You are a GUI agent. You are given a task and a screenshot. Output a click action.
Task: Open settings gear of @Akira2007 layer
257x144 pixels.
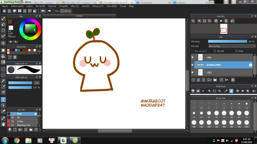pyautogui.click(x=250, y=65)
